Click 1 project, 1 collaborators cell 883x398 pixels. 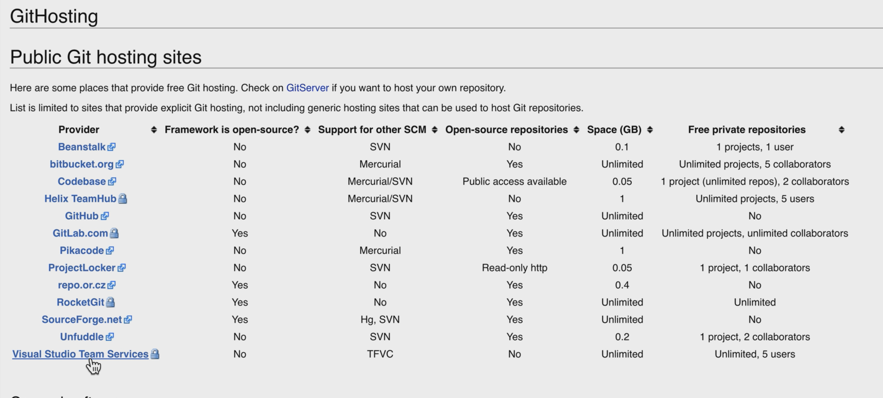(x=755, y=268)
